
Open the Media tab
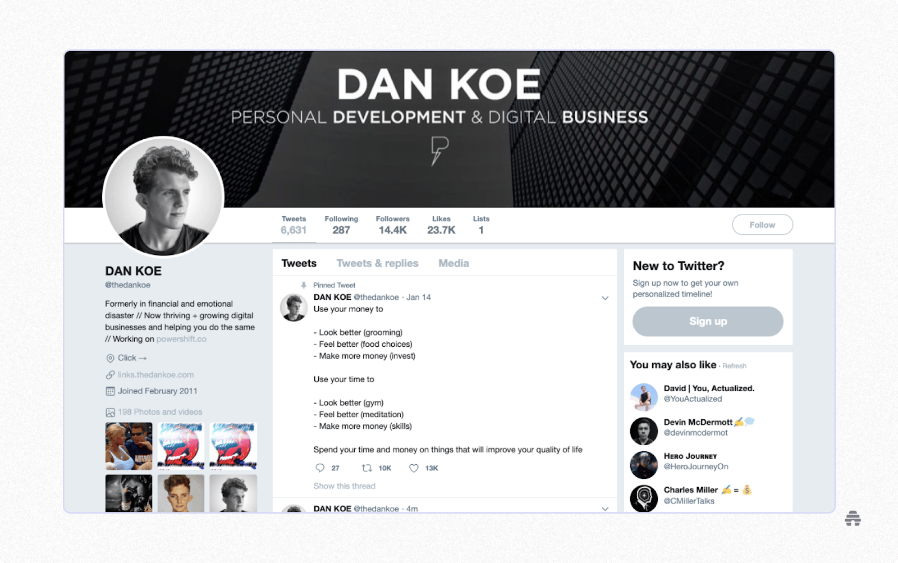coord(453,263)
